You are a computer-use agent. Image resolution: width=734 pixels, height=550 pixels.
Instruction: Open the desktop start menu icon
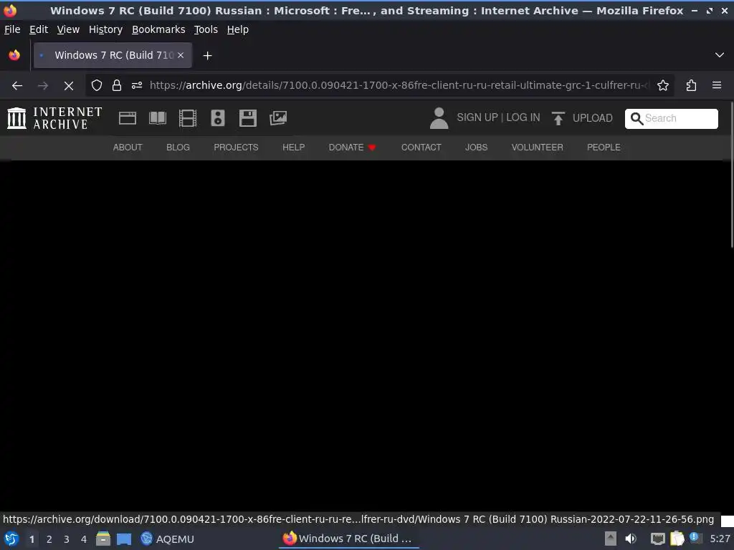(x=11, y=539)
